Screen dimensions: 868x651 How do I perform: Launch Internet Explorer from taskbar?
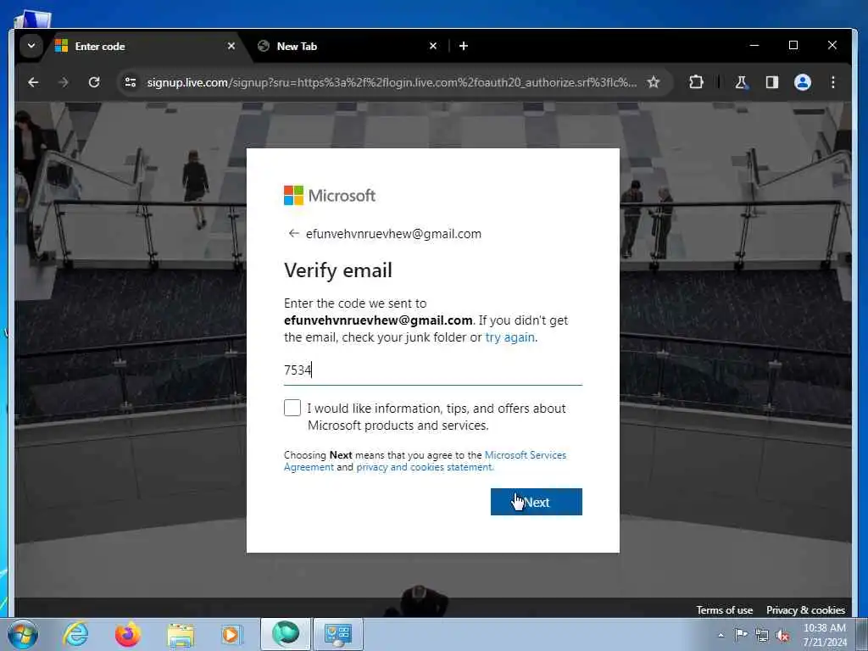point(75,634)
